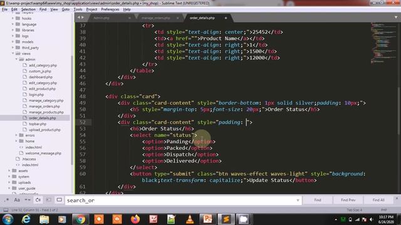Toggle regular expression search mode
Viewport: 401px width, 225px height.
click(7, 200)
